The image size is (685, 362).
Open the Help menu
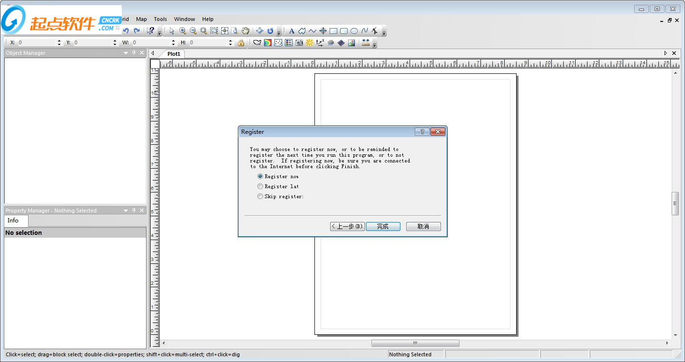coord(208,19)
